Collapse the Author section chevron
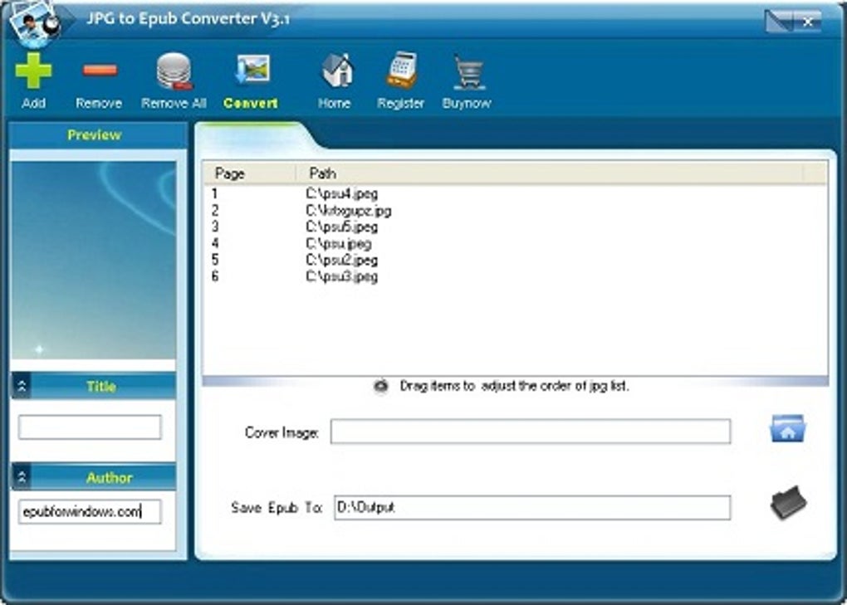The height and width of the screenshot is (605, 847). 22,478
